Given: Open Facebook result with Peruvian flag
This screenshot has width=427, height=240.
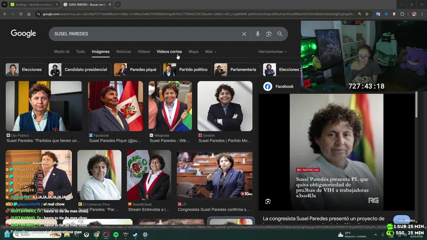Looking at the screenshot, I should 115,106.
